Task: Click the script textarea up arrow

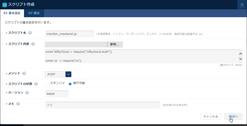Action: [240, 54]
